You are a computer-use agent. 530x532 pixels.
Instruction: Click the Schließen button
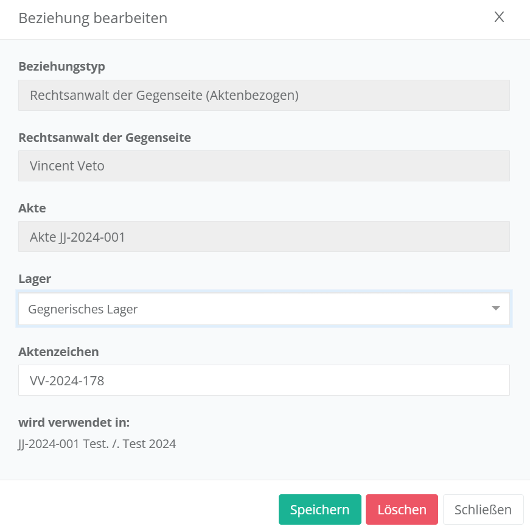[x=483, y=509]
